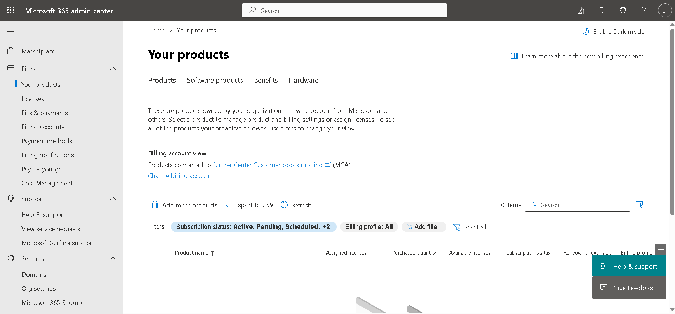
Task: Open the column settings icon beside search
Action: pos(639,204)
